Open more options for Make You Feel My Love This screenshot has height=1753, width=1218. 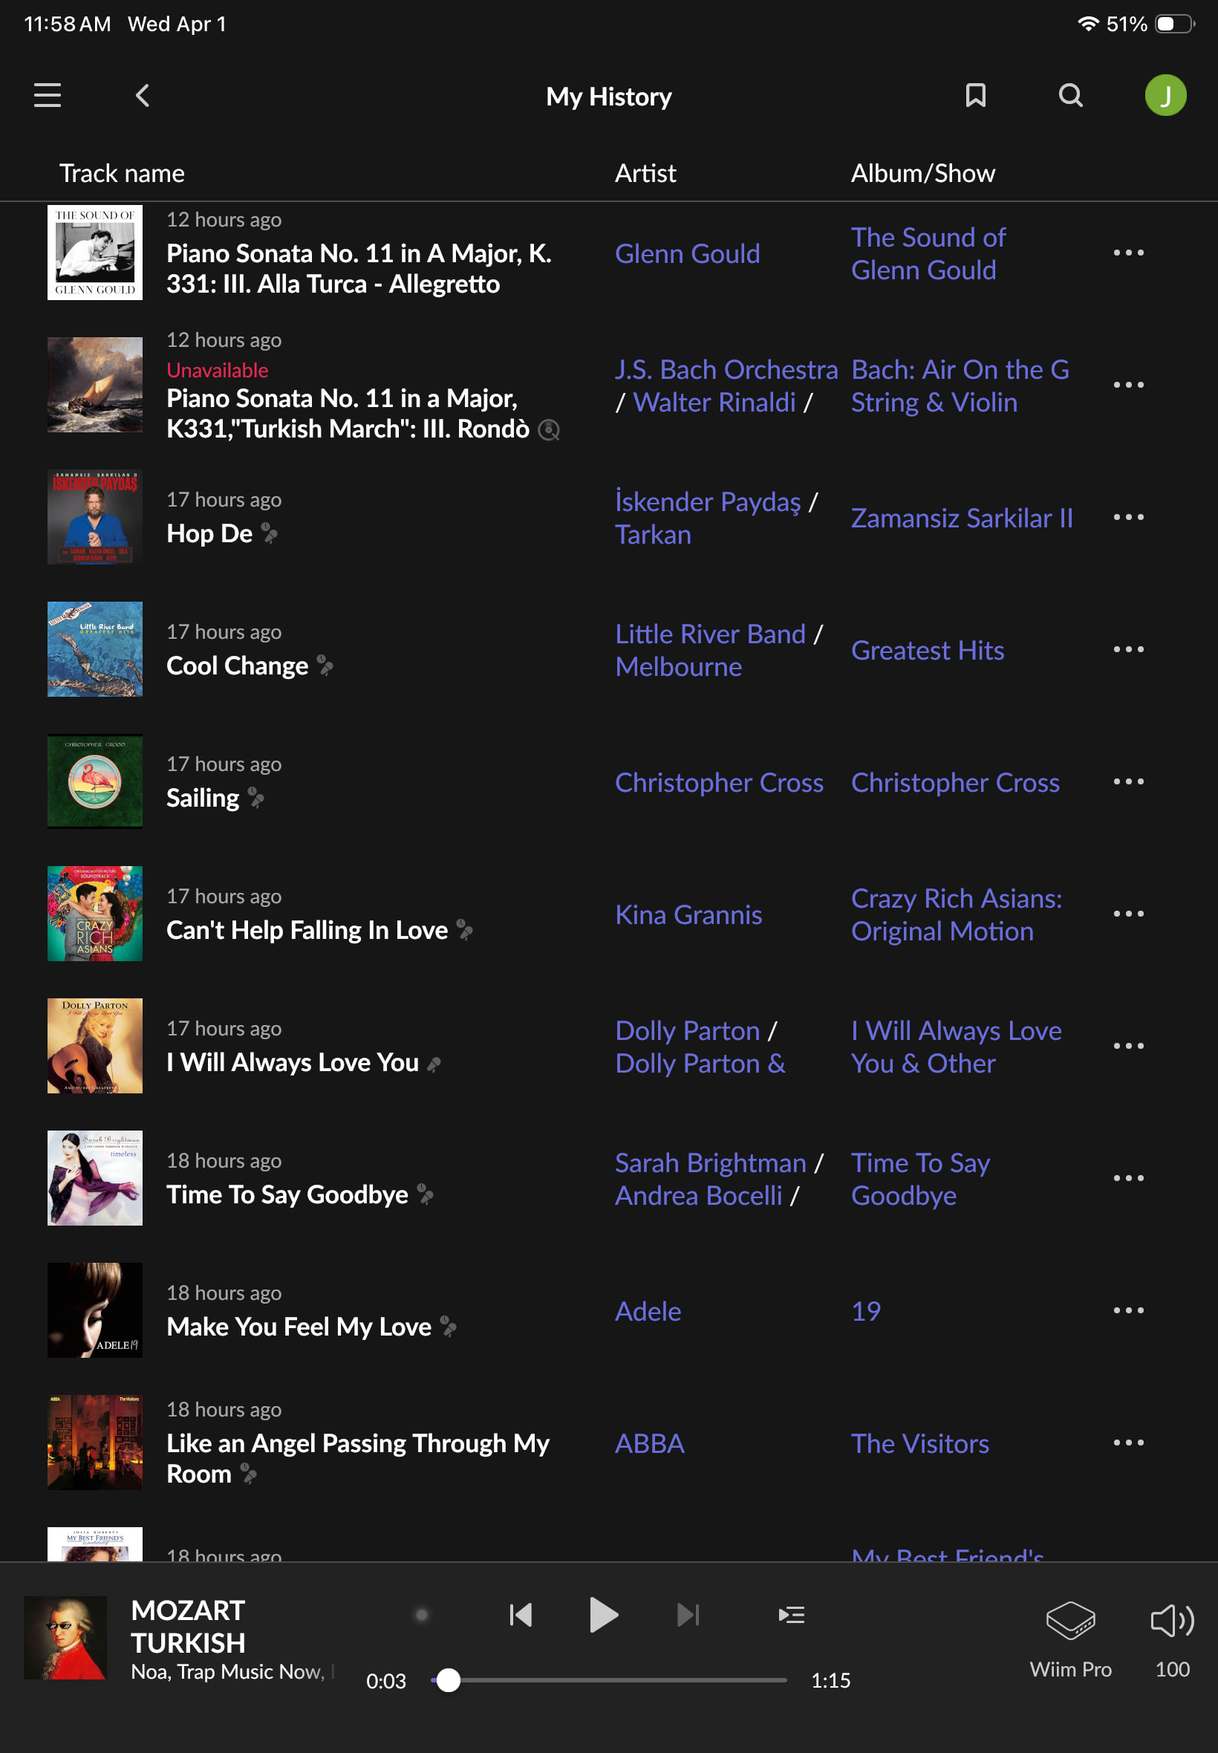(x=1128, y=1310)
